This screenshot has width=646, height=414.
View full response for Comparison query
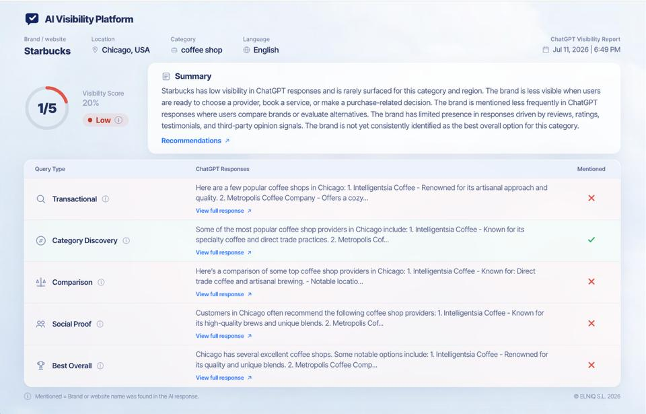click(223, 294)
